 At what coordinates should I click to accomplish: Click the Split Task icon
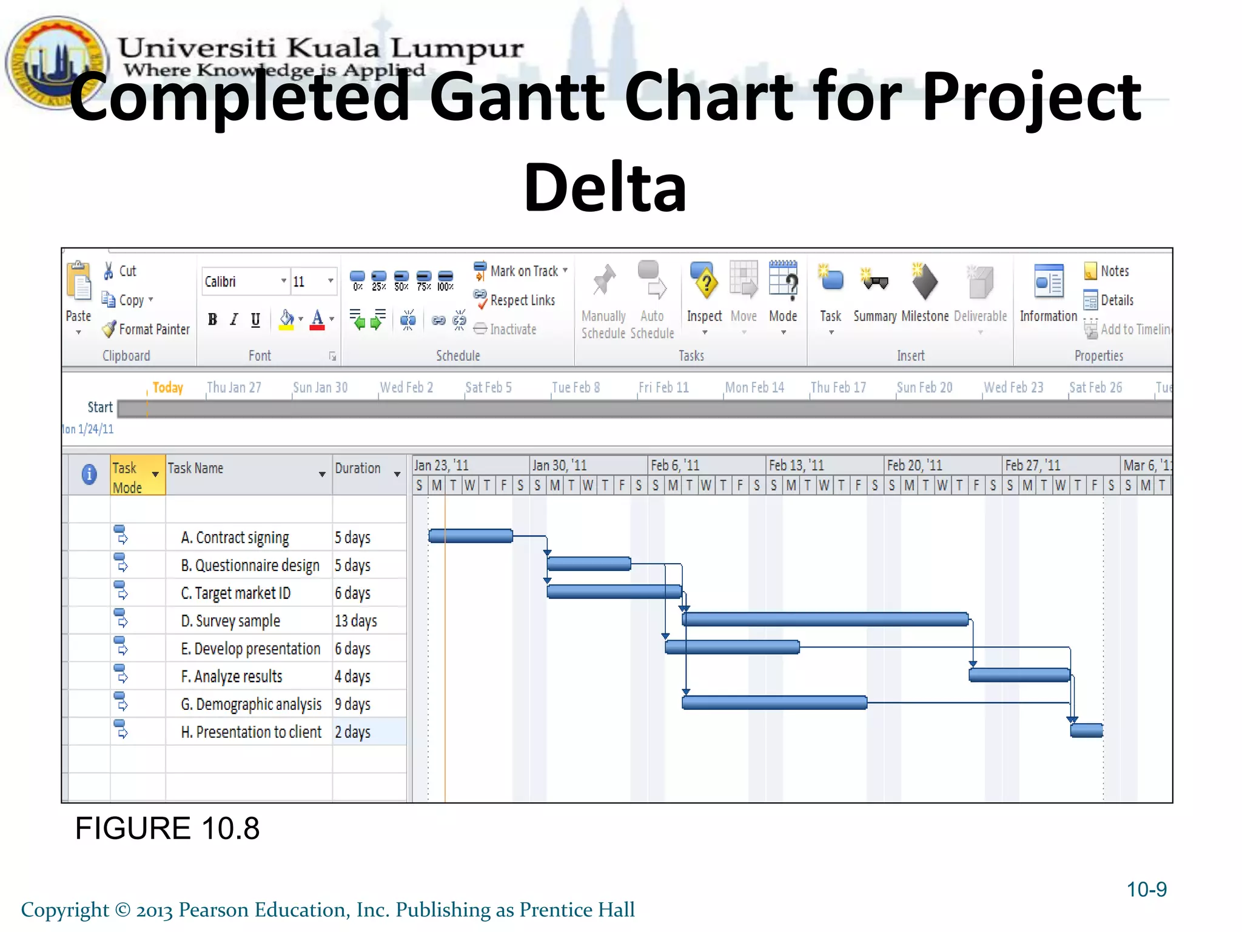click(x=408, y=319)
